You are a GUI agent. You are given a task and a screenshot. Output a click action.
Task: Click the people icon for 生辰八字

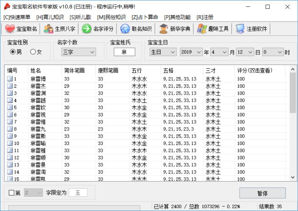(x=48, y=29)
